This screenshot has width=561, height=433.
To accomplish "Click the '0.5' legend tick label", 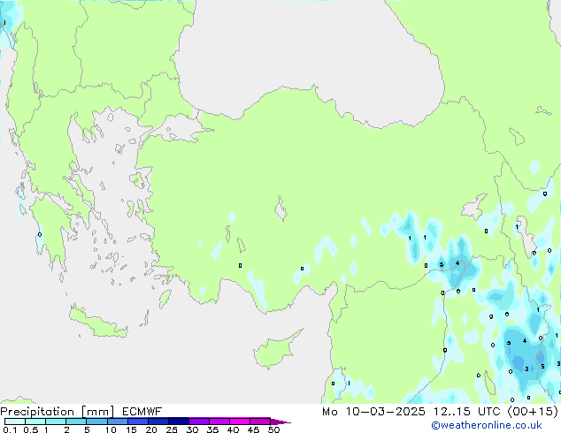I will click(x=30, y=429).
